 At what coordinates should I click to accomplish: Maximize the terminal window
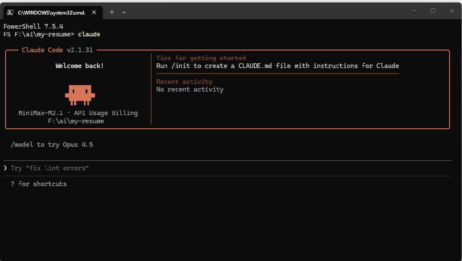(x=433, y=11)
